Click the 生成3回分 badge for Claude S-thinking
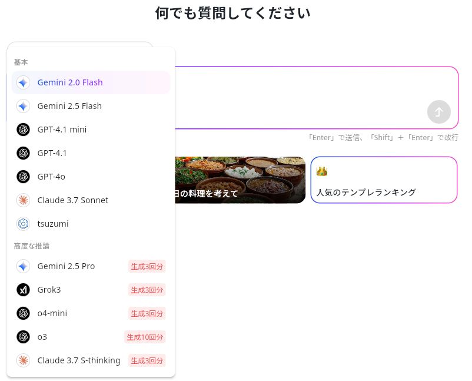Viewport: 472px width, 381px height. tap(147, 360)
